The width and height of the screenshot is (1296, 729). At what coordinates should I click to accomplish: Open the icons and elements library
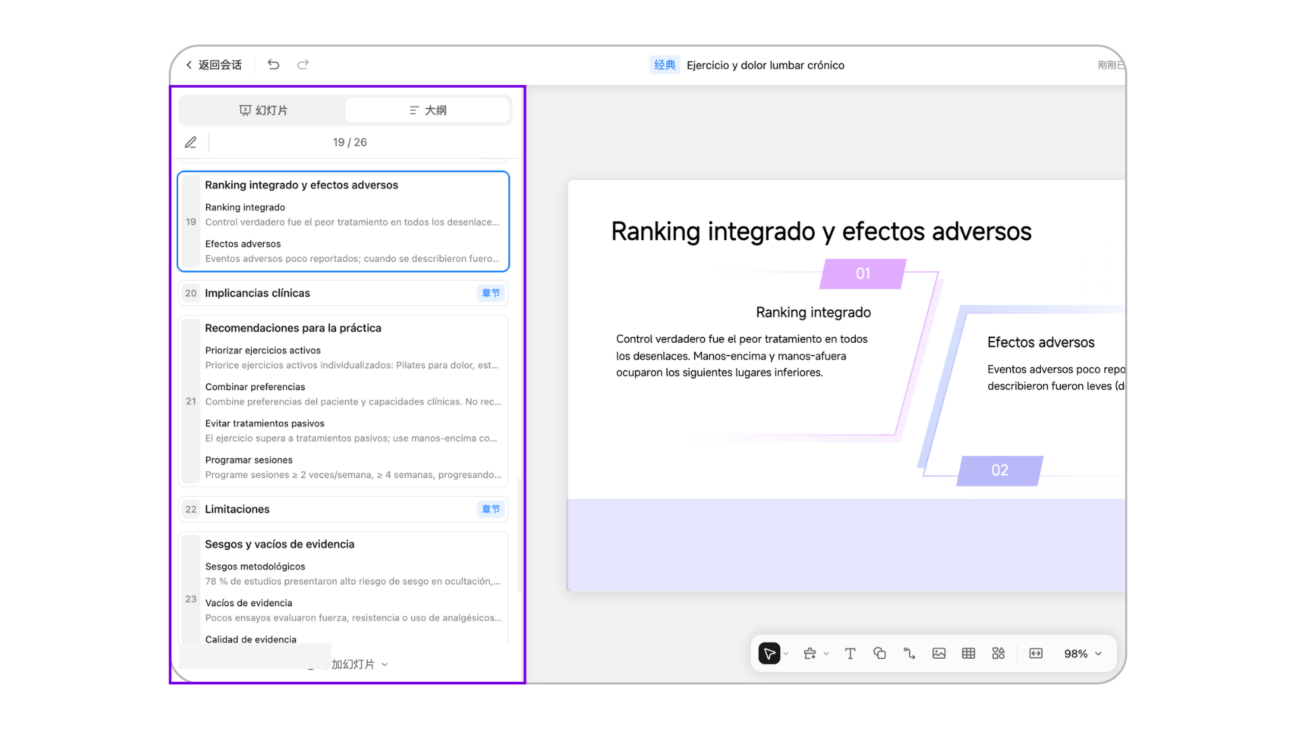coord(998,653)
